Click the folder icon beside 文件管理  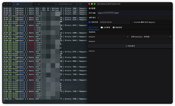[x=101, y=27]
